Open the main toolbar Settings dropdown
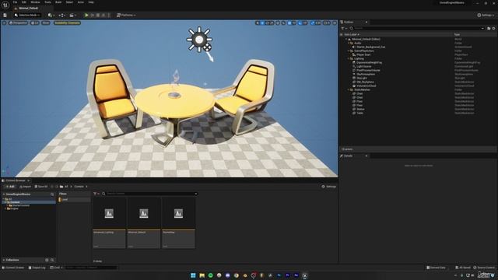 click(486, 16)
